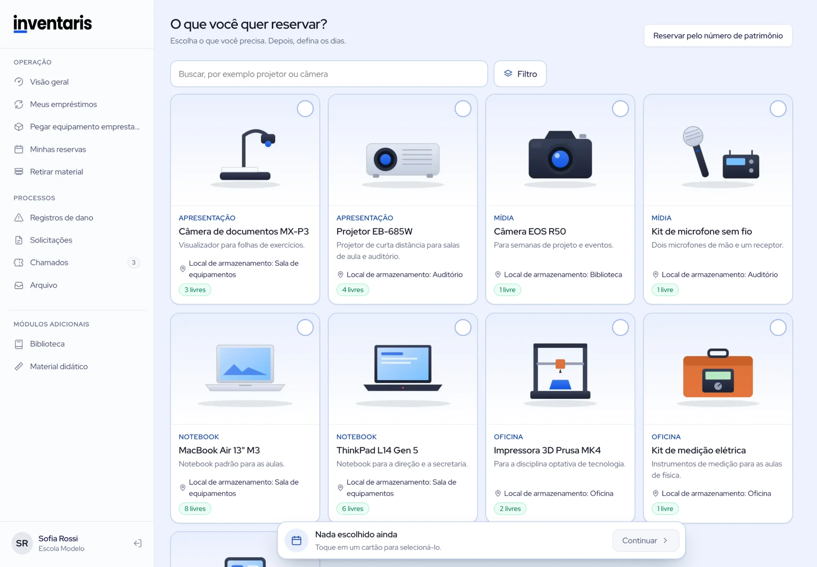This screenshot has width=817, height=567.
Task: Select the Kit de microfone sem fio circle
Action: (778, 109)
